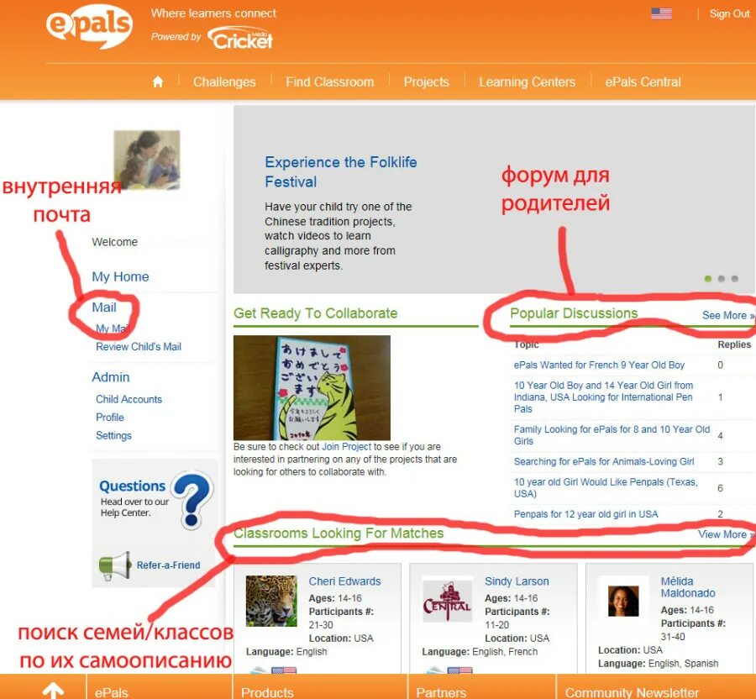Image resolution: width=756 pixels, height=699 pixels.
Task: Click the user profile photo in sidebar
Action: click(146, 160)
